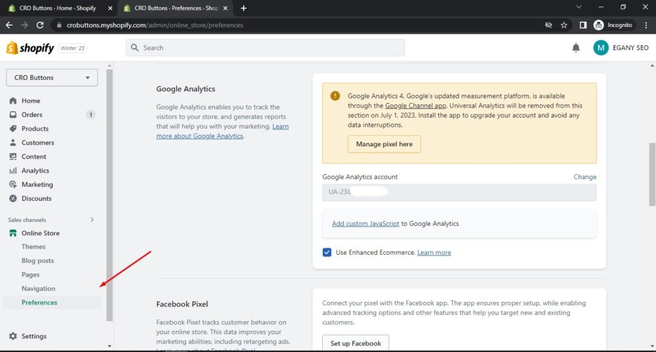Switch to CRO Buttons Home tab
The image size is (656, 352).
coord(57,8)
